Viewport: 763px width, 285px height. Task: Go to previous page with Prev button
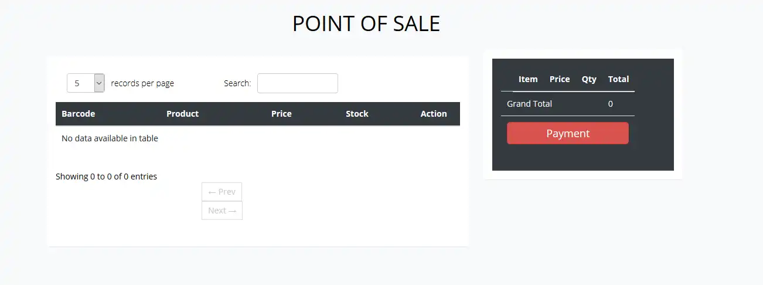pos(222,192)
